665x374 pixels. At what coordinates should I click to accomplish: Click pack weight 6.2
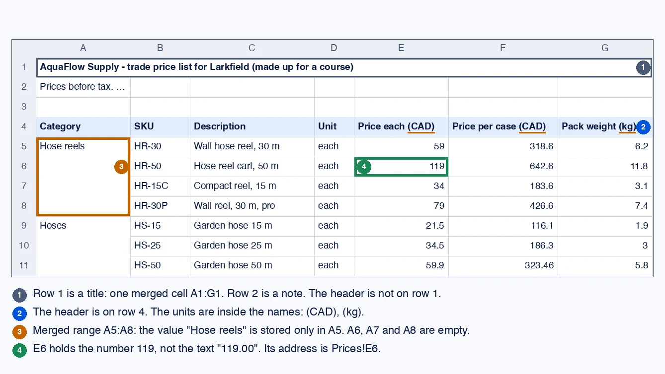[x=605, y=147]
